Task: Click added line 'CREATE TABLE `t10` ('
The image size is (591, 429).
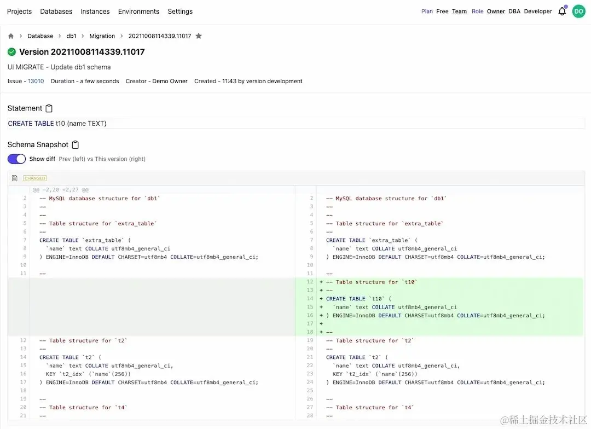Action: pos(359,299)
